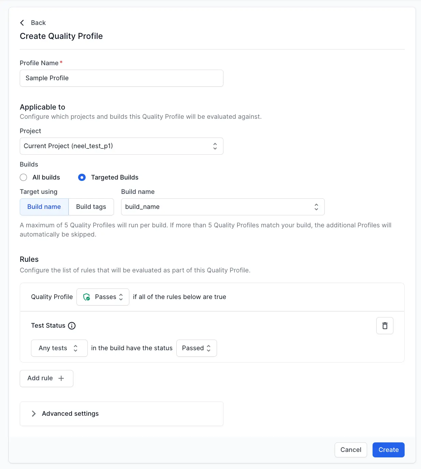
Task: Click the green shield Passes icon
Action: click(87, 297)
